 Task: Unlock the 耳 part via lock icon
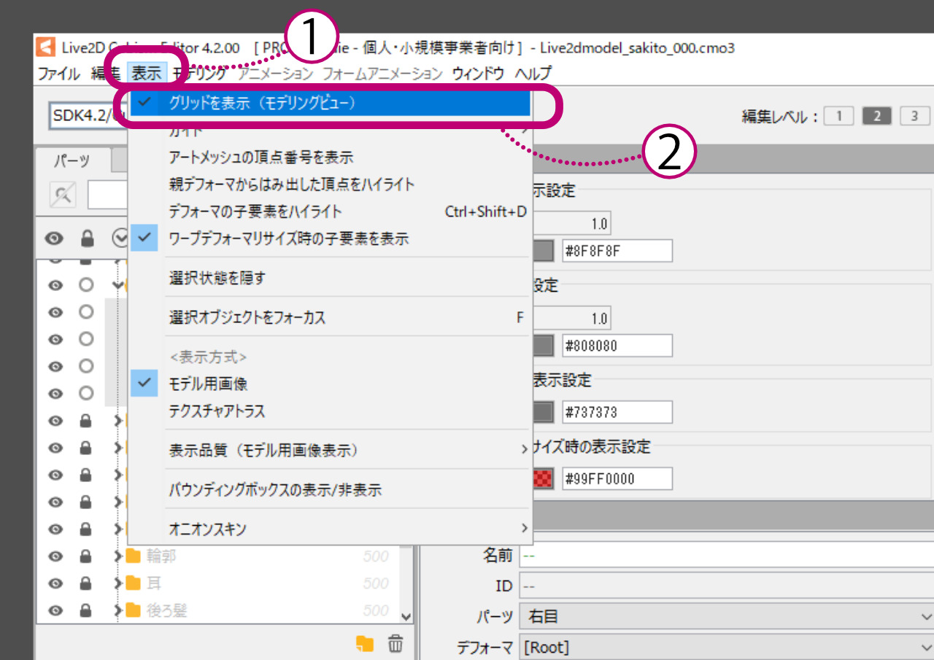click(85, 583)
